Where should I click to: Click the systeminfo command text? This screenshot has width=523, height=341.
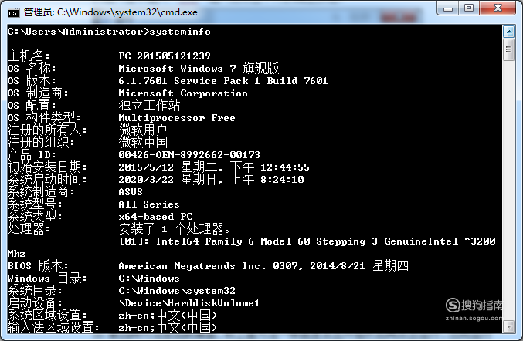(180, 32)
